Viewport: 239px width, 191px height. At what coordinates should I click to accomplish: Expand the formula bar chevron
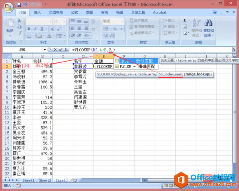(x=234, y=49)
